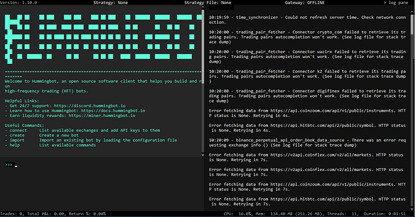Screen dimensions: 415x217
Task: Open the discord.hummingbot.io support link
Action: [90, 106]
